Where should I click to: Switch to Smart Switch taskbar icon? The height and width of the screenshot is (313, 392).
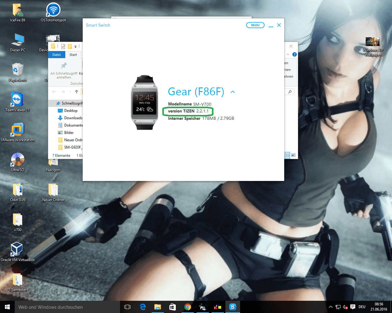[233, 307]
